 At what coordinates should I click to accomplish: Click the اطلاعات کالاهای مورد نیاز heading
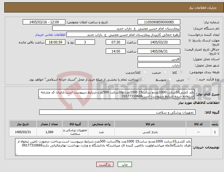coord(199,103)
